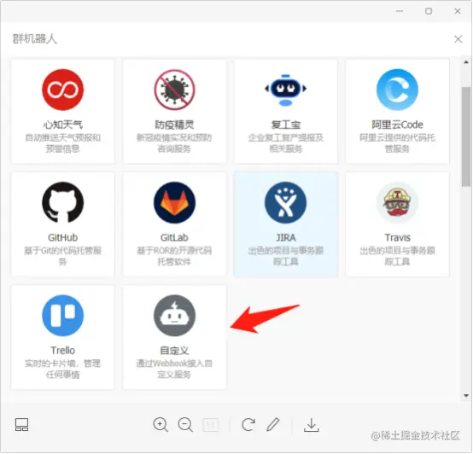Choose the 防疫精灵 virus icon
Image resolution: width=473 pixels, height=454 pixels.
tap(174, 90)
